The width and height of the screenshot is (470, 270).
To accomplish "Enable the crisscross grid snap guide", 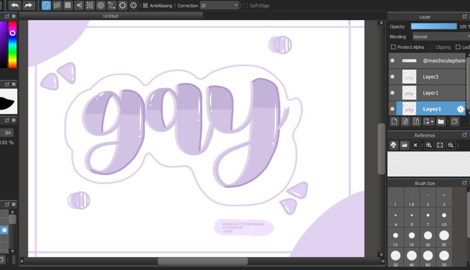I will point(68,5).
